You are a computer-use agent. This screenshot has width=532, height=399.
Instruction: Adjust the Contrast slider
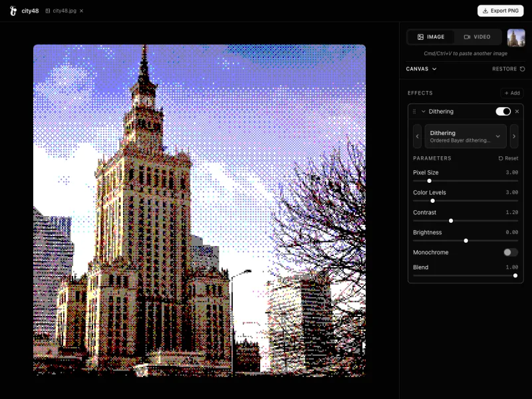465,221
